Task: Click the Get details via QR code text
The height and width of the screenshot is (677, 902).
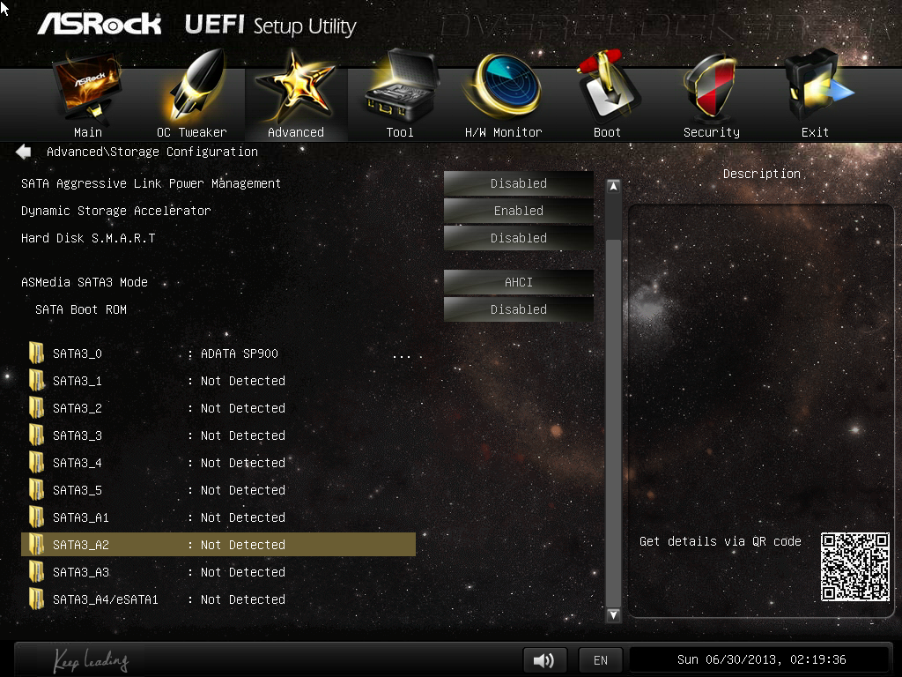Action: pyautogui.click(x=721, y=541)
